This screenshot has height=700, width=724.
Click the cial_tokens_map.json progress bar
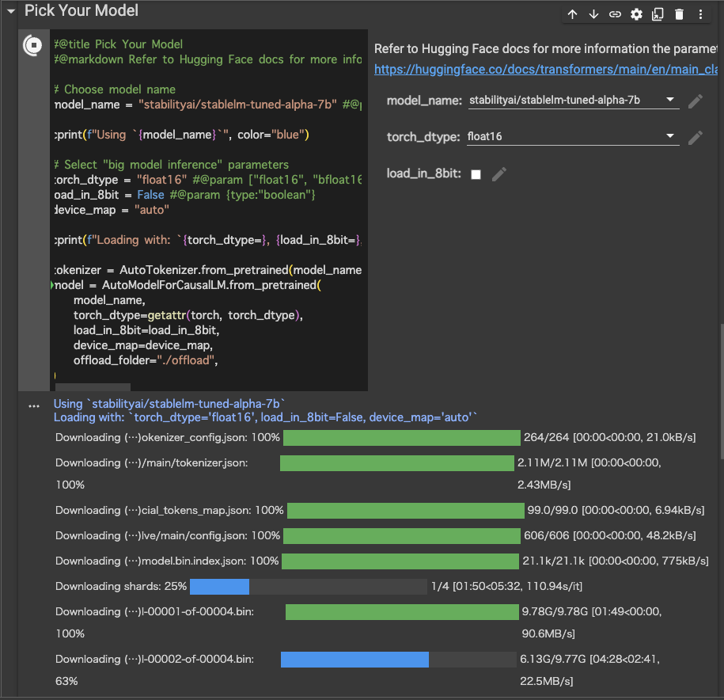[x=406, y=511]
